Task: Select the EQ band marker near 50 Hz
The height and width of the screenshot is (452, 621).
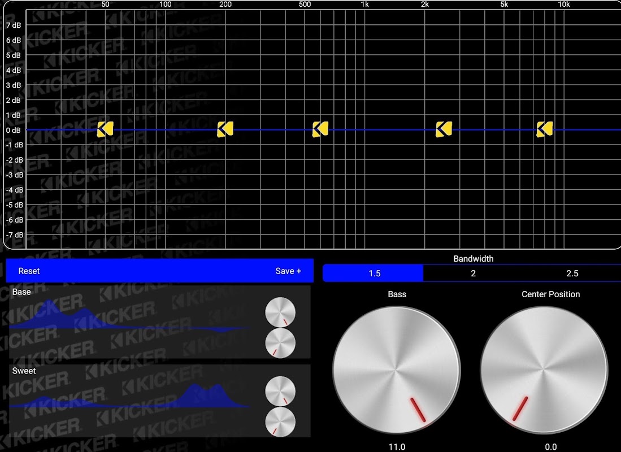Action: (105, 129)
